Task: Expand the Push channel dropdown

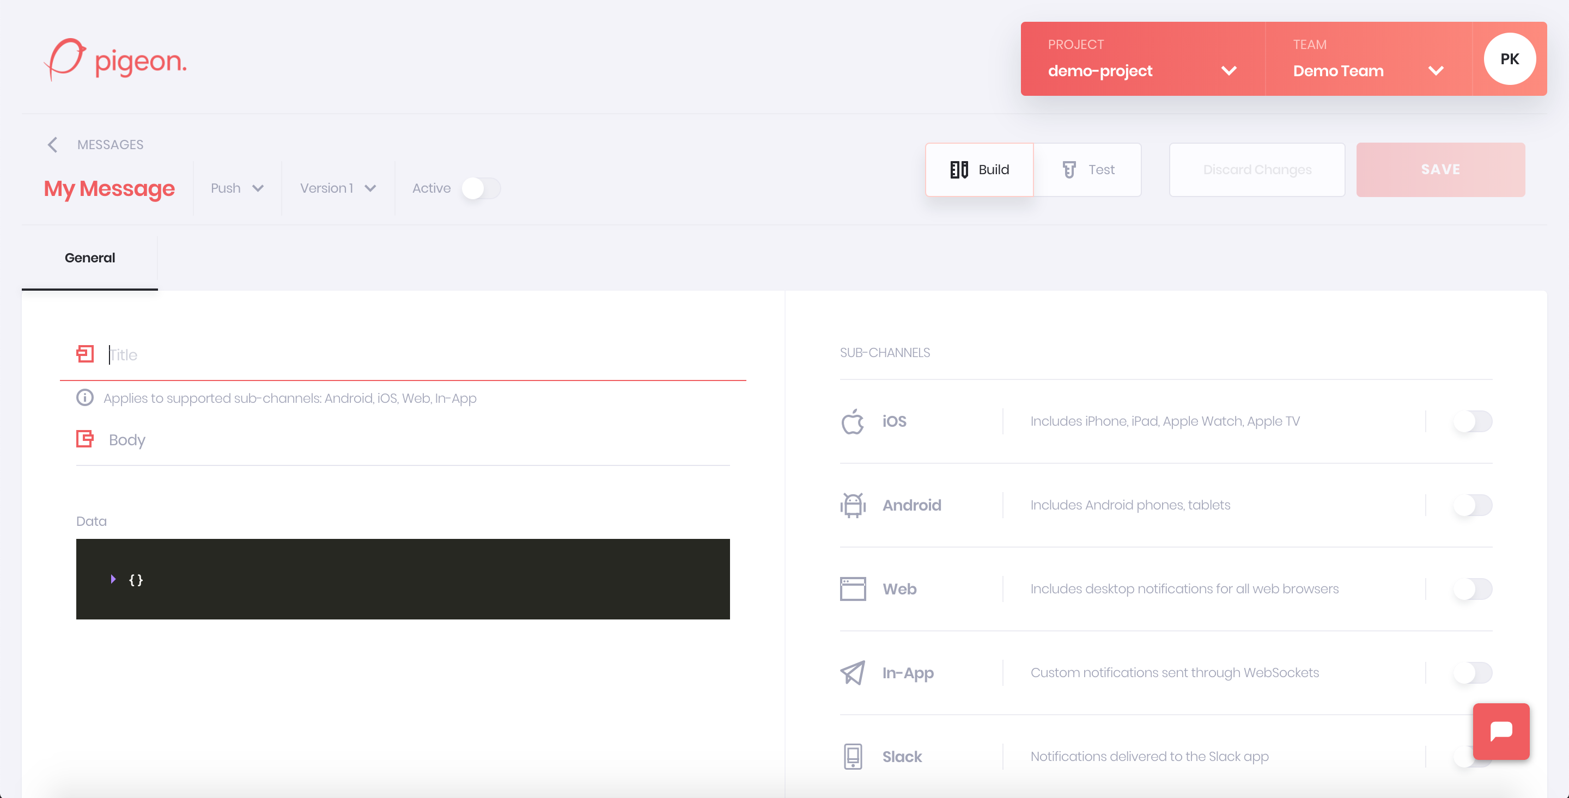Action: pyautogui.click(x=237, y=188)
